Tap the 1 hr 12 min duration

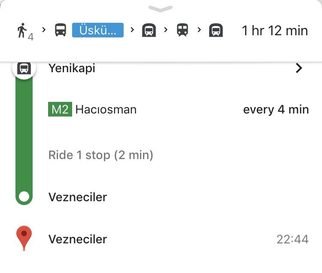tap(275, 31)
